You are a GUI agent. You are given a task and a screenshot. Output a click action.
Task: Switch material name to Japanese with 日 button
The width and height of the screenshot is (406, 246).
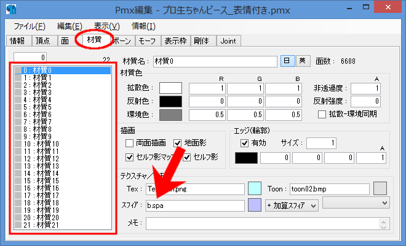287,61
